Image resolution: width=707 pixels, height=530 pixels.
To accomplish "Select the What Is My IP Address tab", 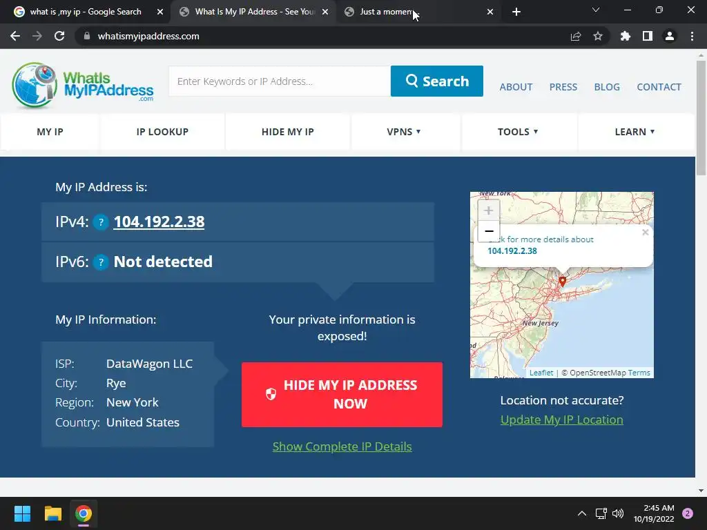I will [254, 12].
